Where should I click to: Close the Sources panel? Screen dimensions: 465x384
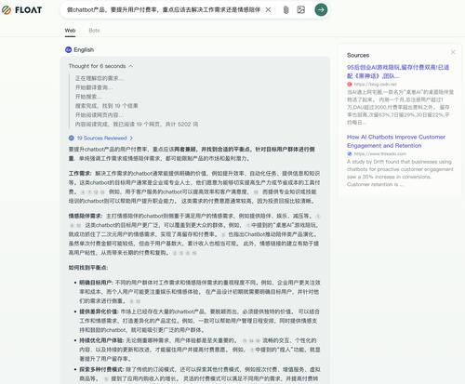[453, 52]
